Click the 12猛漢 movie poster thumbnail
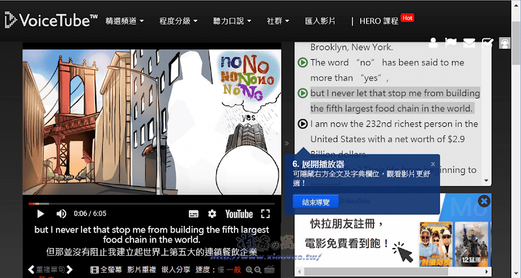The image size is (521, 278). (472, 244)
